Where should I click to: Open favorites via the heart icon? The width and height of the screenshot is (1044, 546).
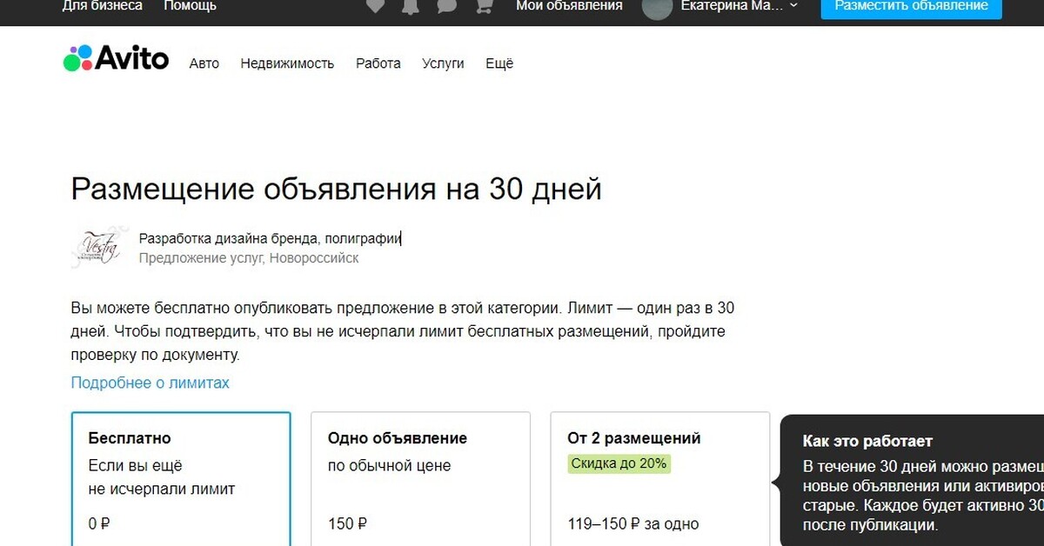point(375,6)
